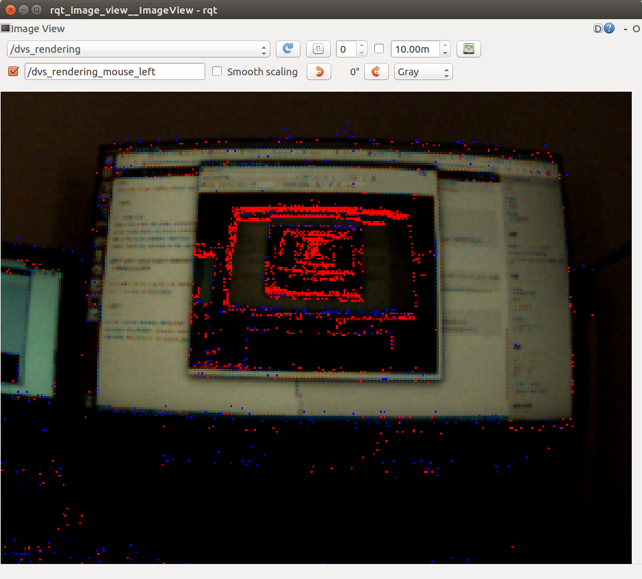Close the rqt window
The width and height of the screenshot is (642, 579).
pyautogui.click(x=11, y=10)
